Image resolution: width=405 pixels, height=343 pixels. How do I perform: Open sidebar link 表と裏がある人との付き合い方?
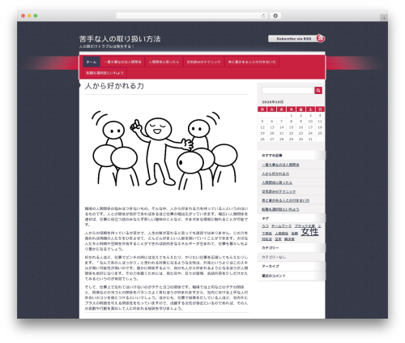tap(285, 200)
